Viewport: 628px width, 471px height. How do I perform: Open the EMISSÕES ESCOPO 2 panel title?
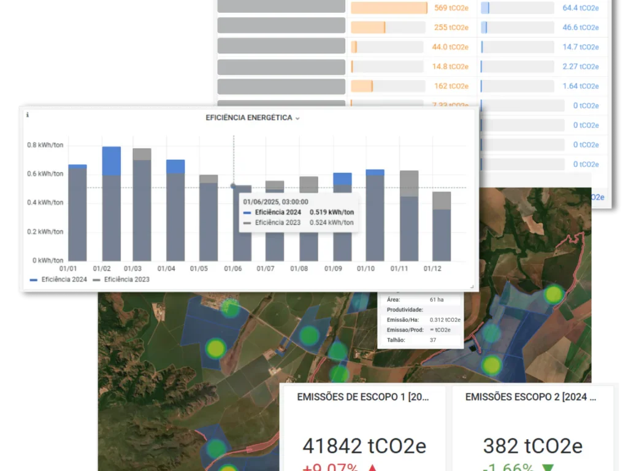[x=530, y=397]
